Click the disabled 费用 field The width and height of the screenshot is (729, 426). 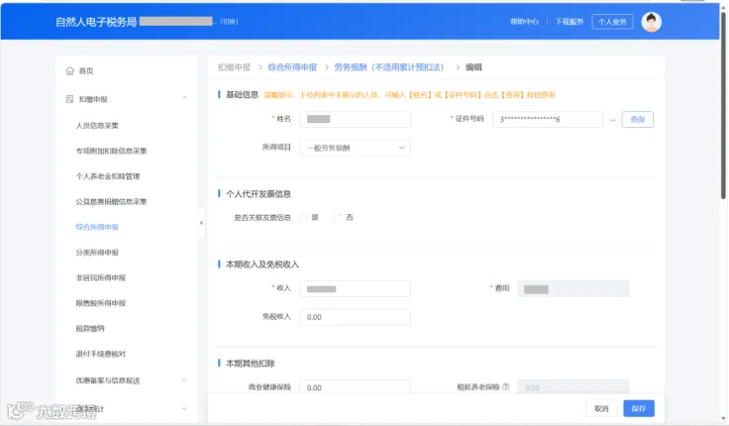pyautogui.click(x=573, y=289)
